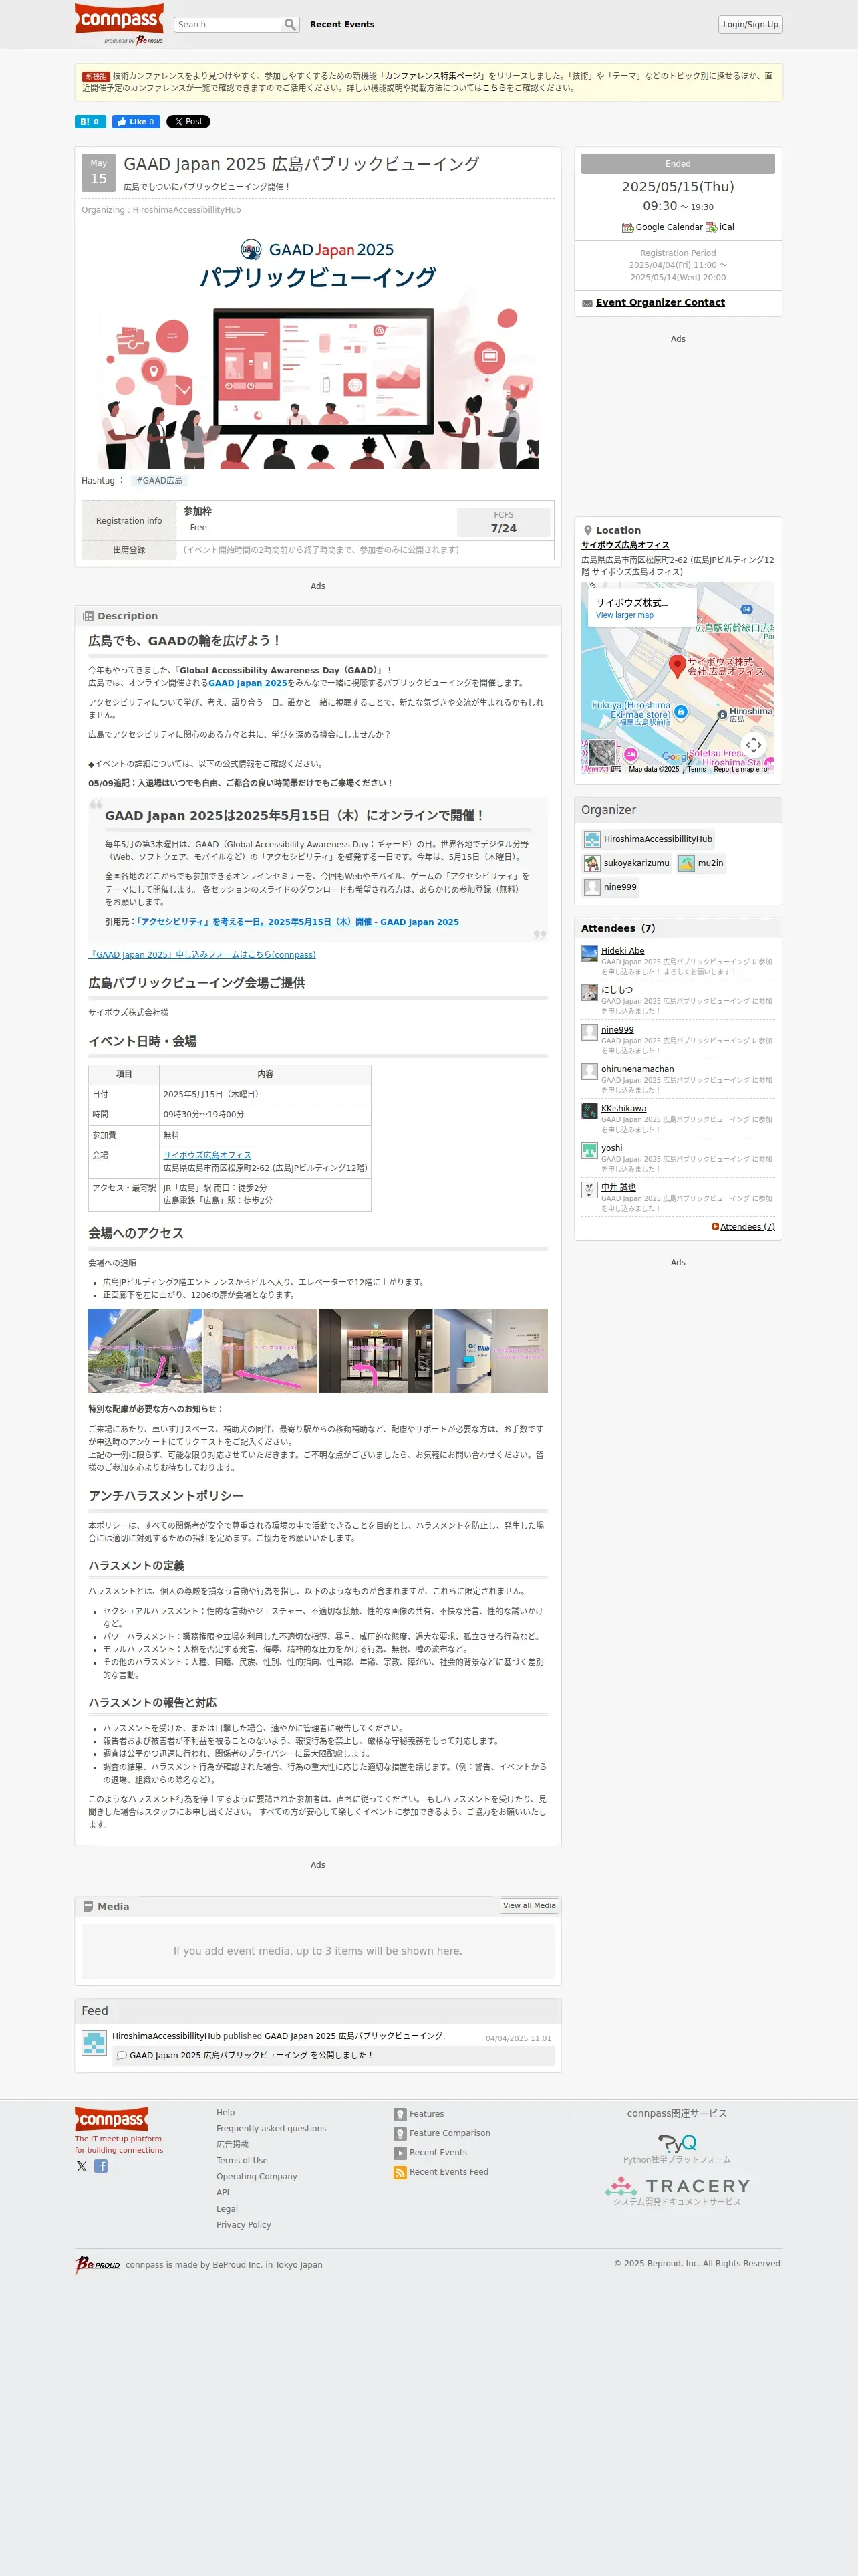This screenshot has height=2576, width=858.
Task: Click Hideki Abe attendee avatar
Action: [589, 954]
